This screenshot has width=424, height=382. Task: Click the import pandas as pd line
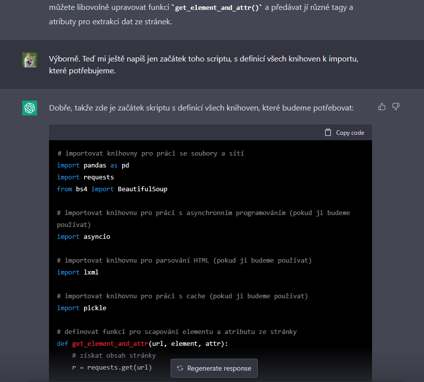[x=93, y=165]
